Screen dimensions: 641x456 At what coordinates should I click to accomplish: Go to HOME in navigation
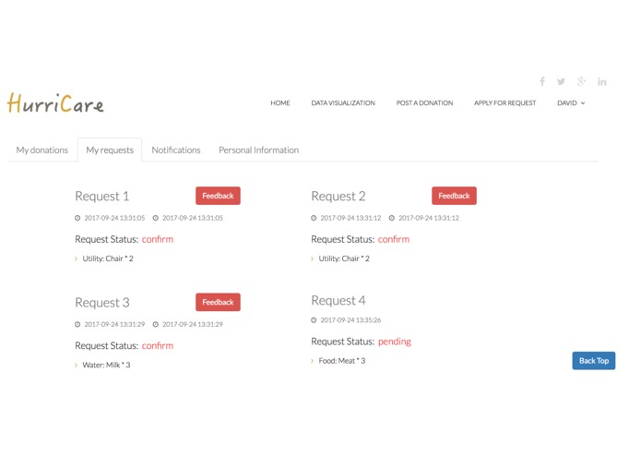click(280, 103)
